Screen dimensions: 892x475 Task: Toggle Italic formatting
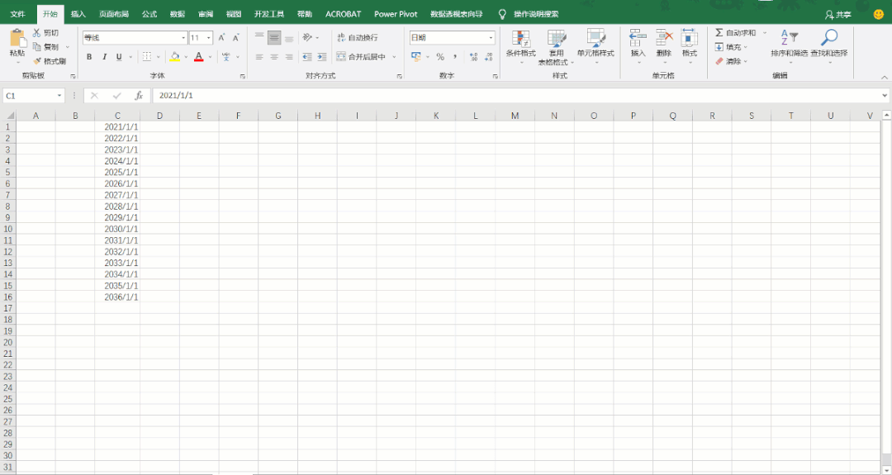coord(104,57)
